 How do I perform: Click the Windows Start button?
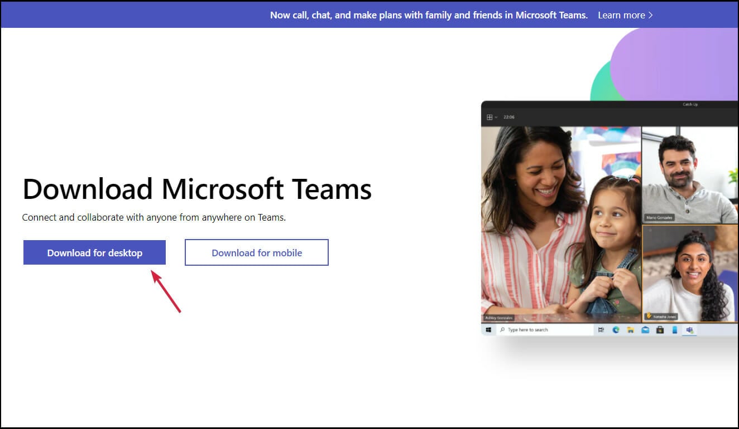(x=489, y=329)
